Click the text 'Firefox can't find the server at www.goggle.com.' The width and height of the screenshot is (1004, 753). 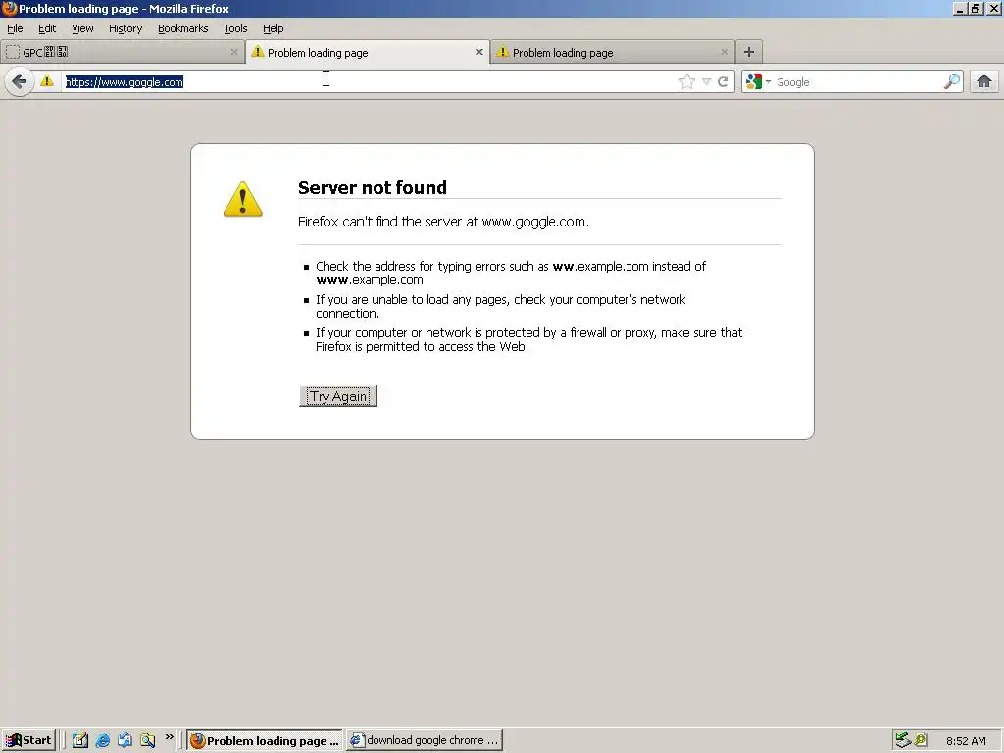(x=443, y=222)
